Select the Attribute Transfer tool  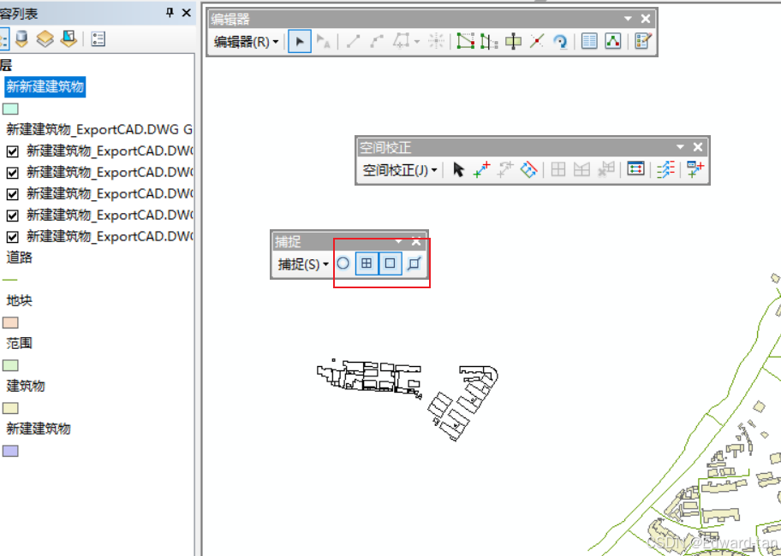(695, 169)
